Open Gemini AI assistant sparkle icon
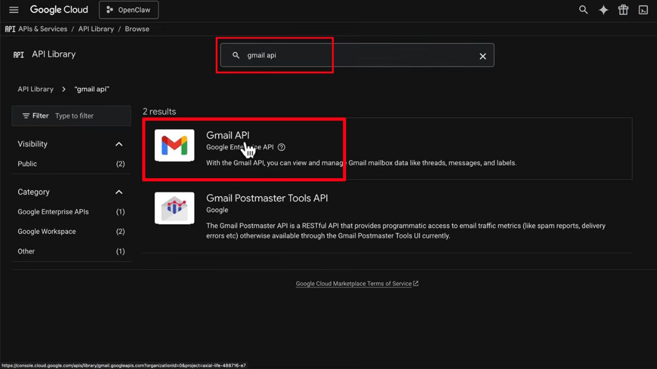Screen dimensions: 657x369 [x=603, y=10]
